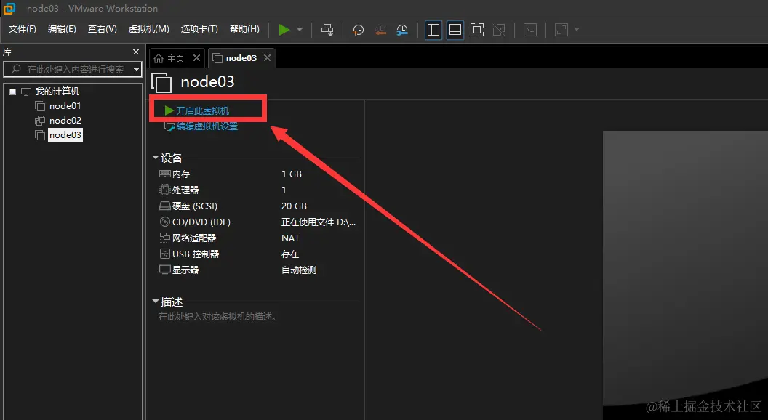
Task: Open the 帮助(H) menu
Action: 244,29
